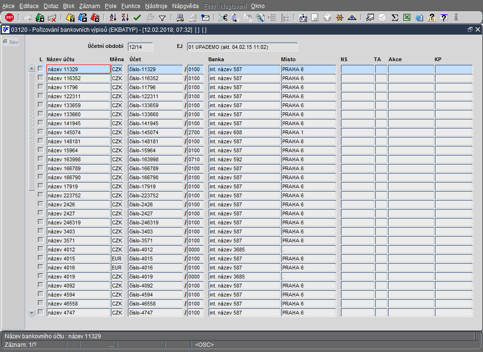Screen dimensions: 483x352
Task: Click the globe icon in toolbar
Action: [x=327, y=18]
